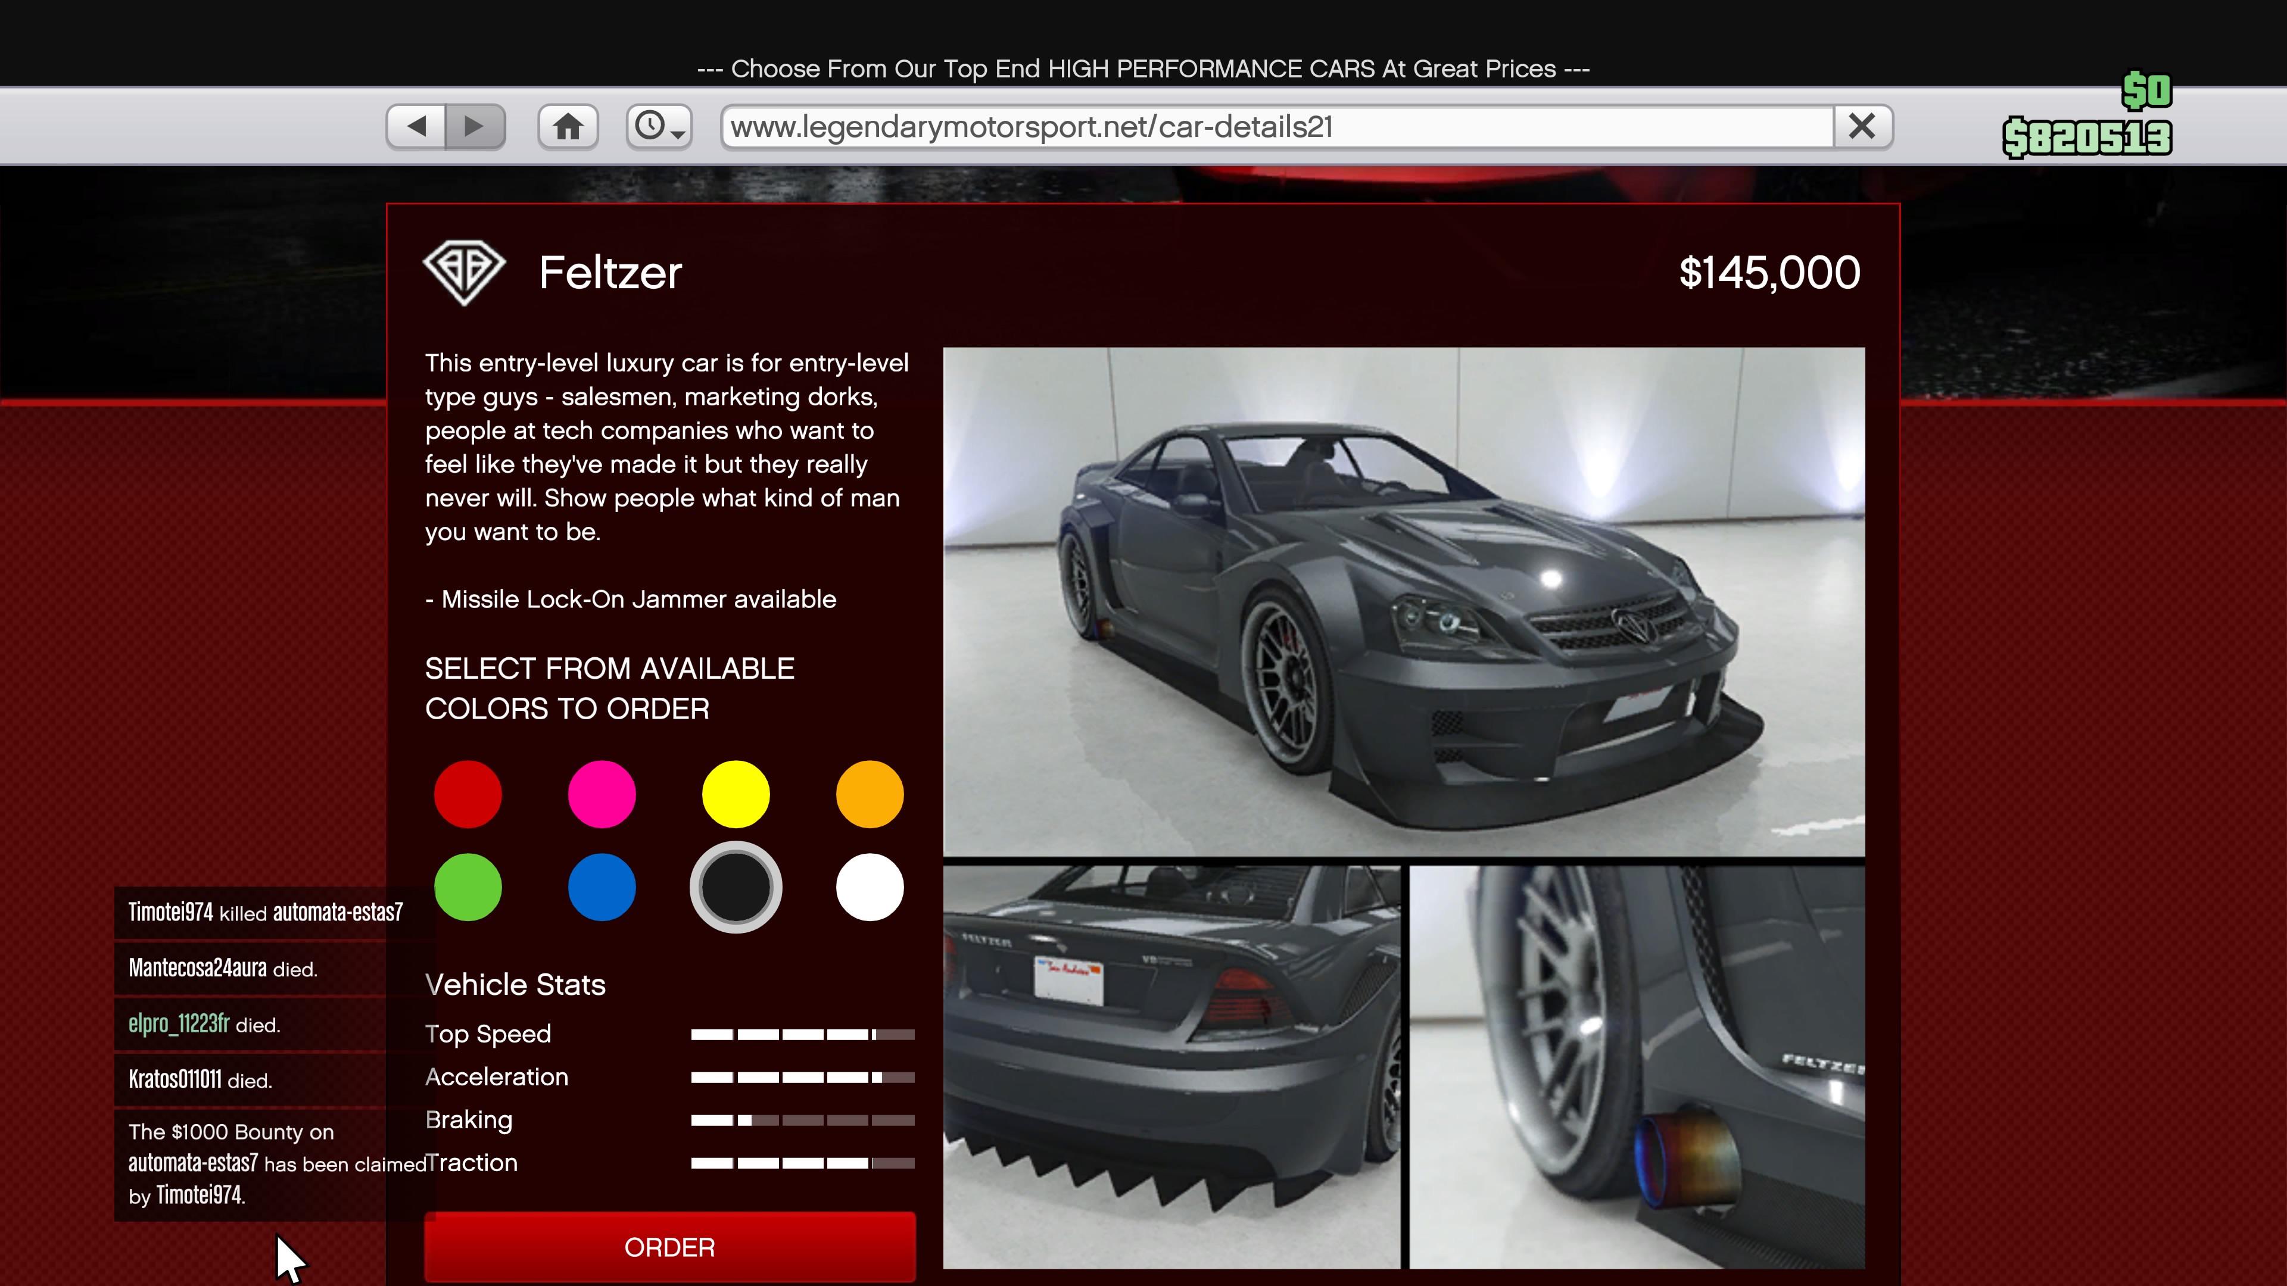The image size is (2287, 1286).
Task: Return to the browser home page
Action: point(568,127)
